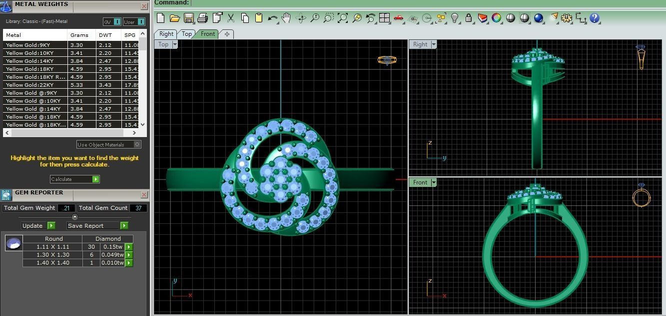Viewport: 666px width, 316px height.
Task: Toggle the GV library switch
Action: tap(112, 22)
